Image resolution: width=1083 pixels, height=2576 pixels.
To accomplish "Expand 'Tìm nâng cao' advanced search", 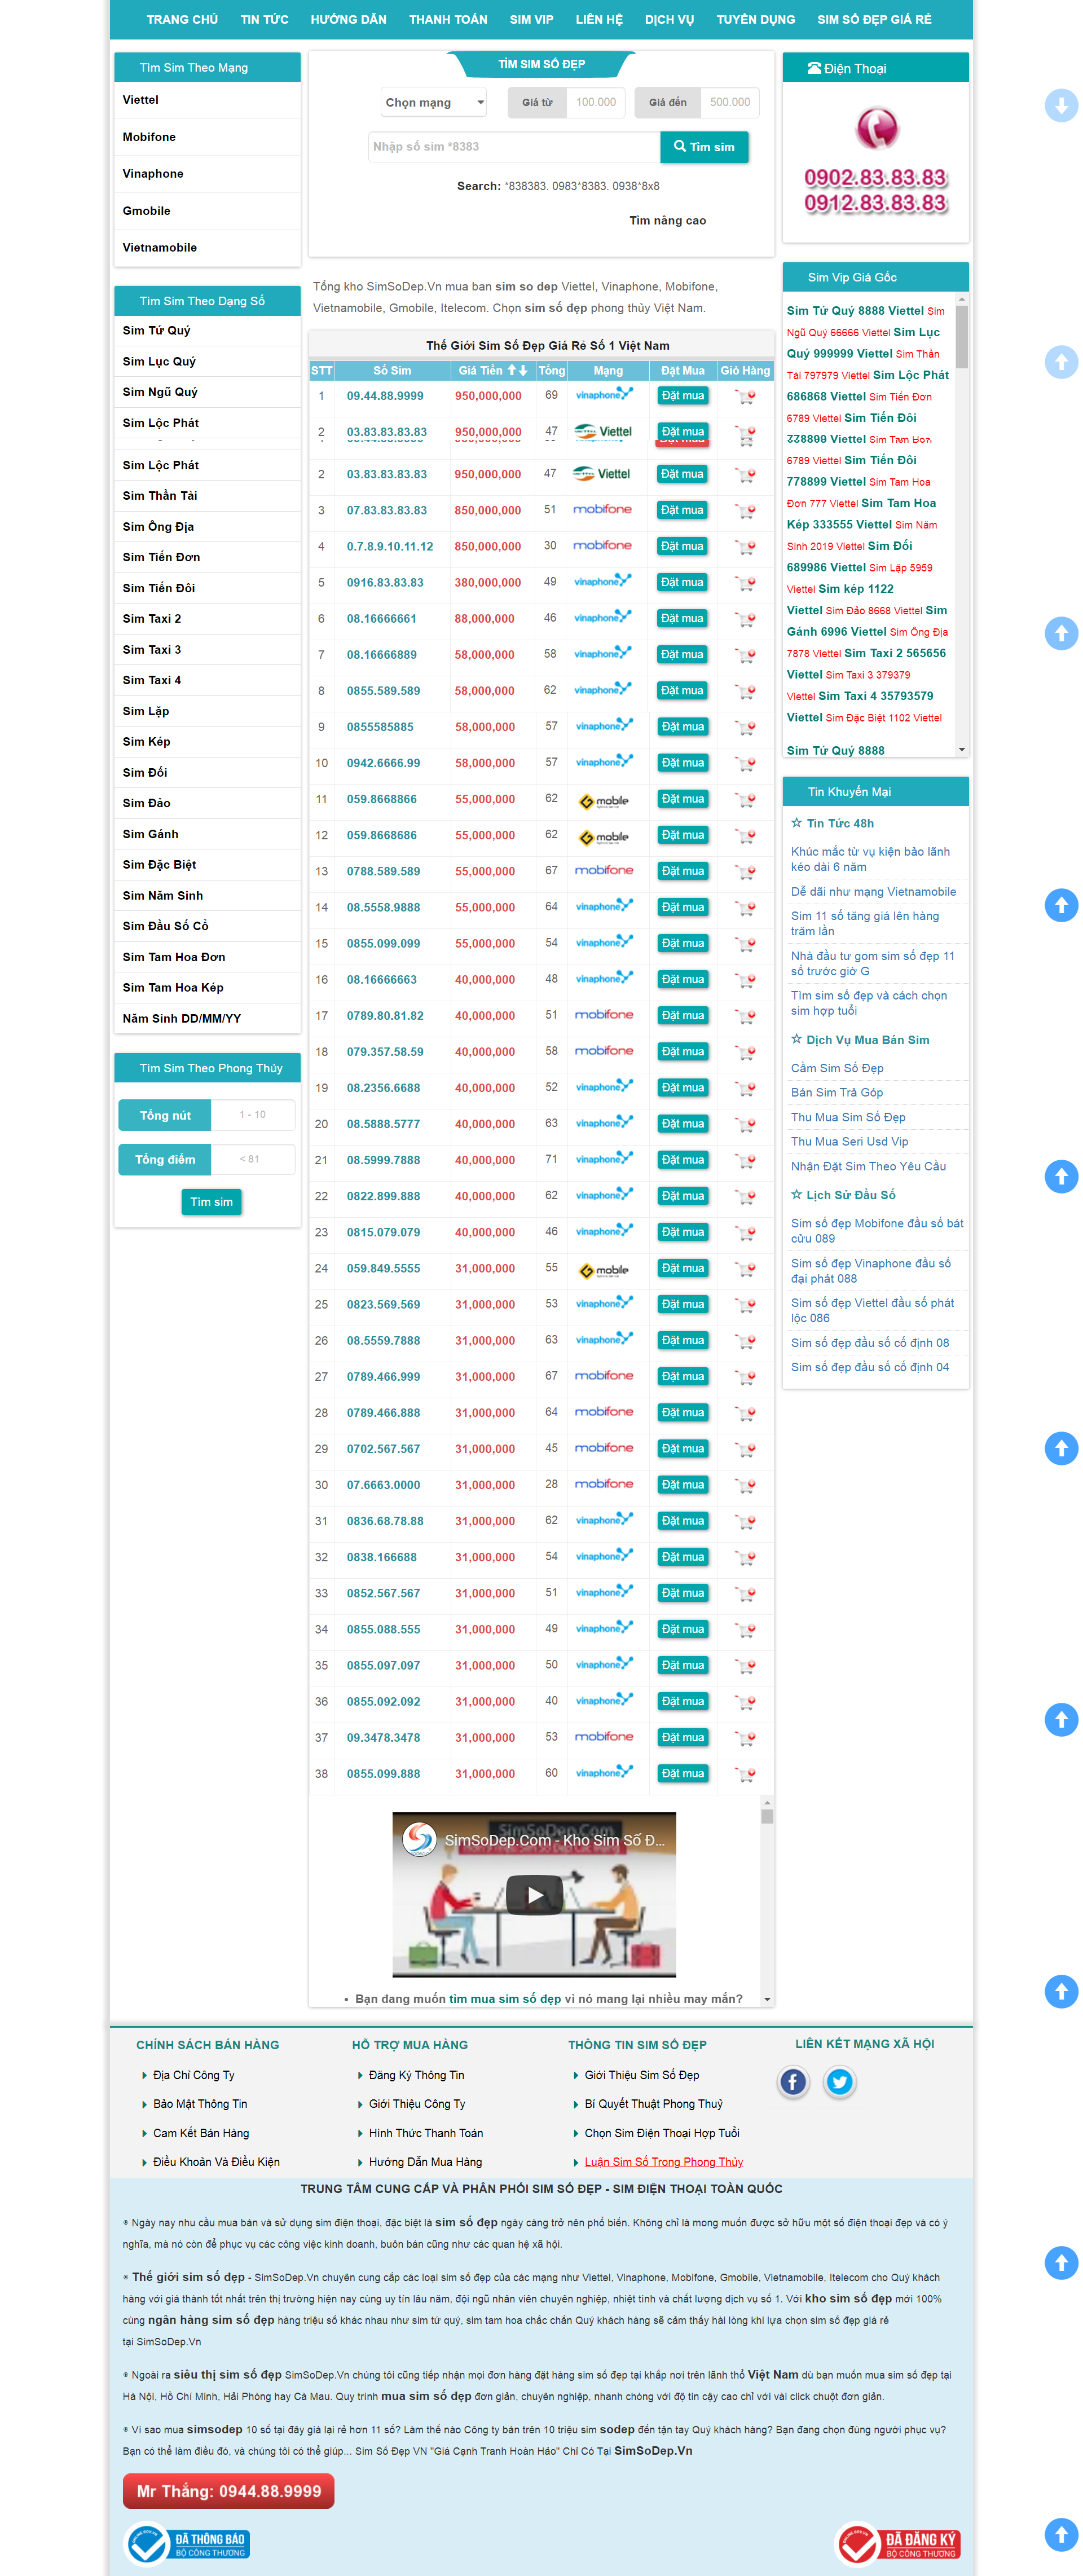I will 667,221.
